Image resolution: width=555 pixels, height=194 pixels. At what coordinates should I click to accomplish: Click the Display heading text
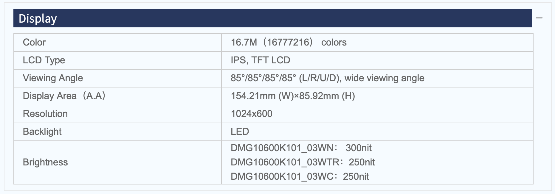pyautogui.click(x=38, y=19)
